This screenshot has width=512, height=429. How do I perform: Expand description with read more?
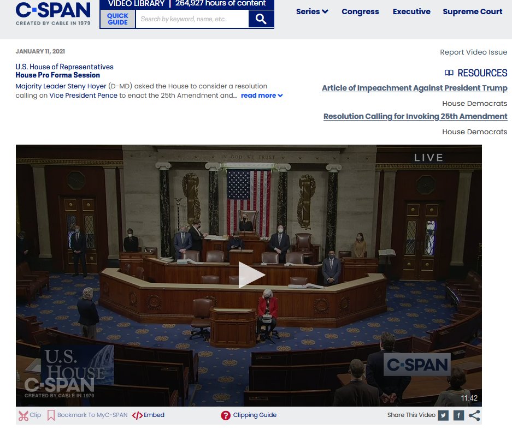[262, 96]
